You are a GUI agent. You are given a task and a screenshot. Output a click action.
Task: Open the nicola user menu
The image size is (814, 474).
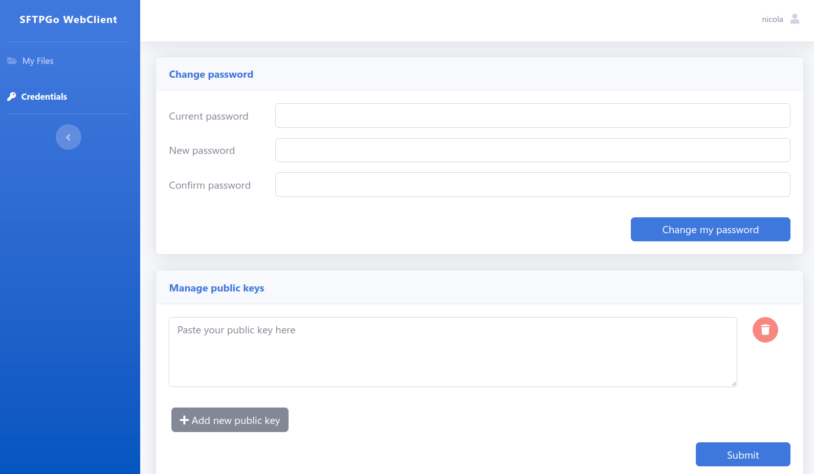(772, 19)
